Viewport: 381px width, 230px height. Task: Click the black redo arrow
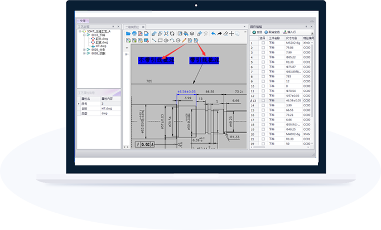click(220, 33)
